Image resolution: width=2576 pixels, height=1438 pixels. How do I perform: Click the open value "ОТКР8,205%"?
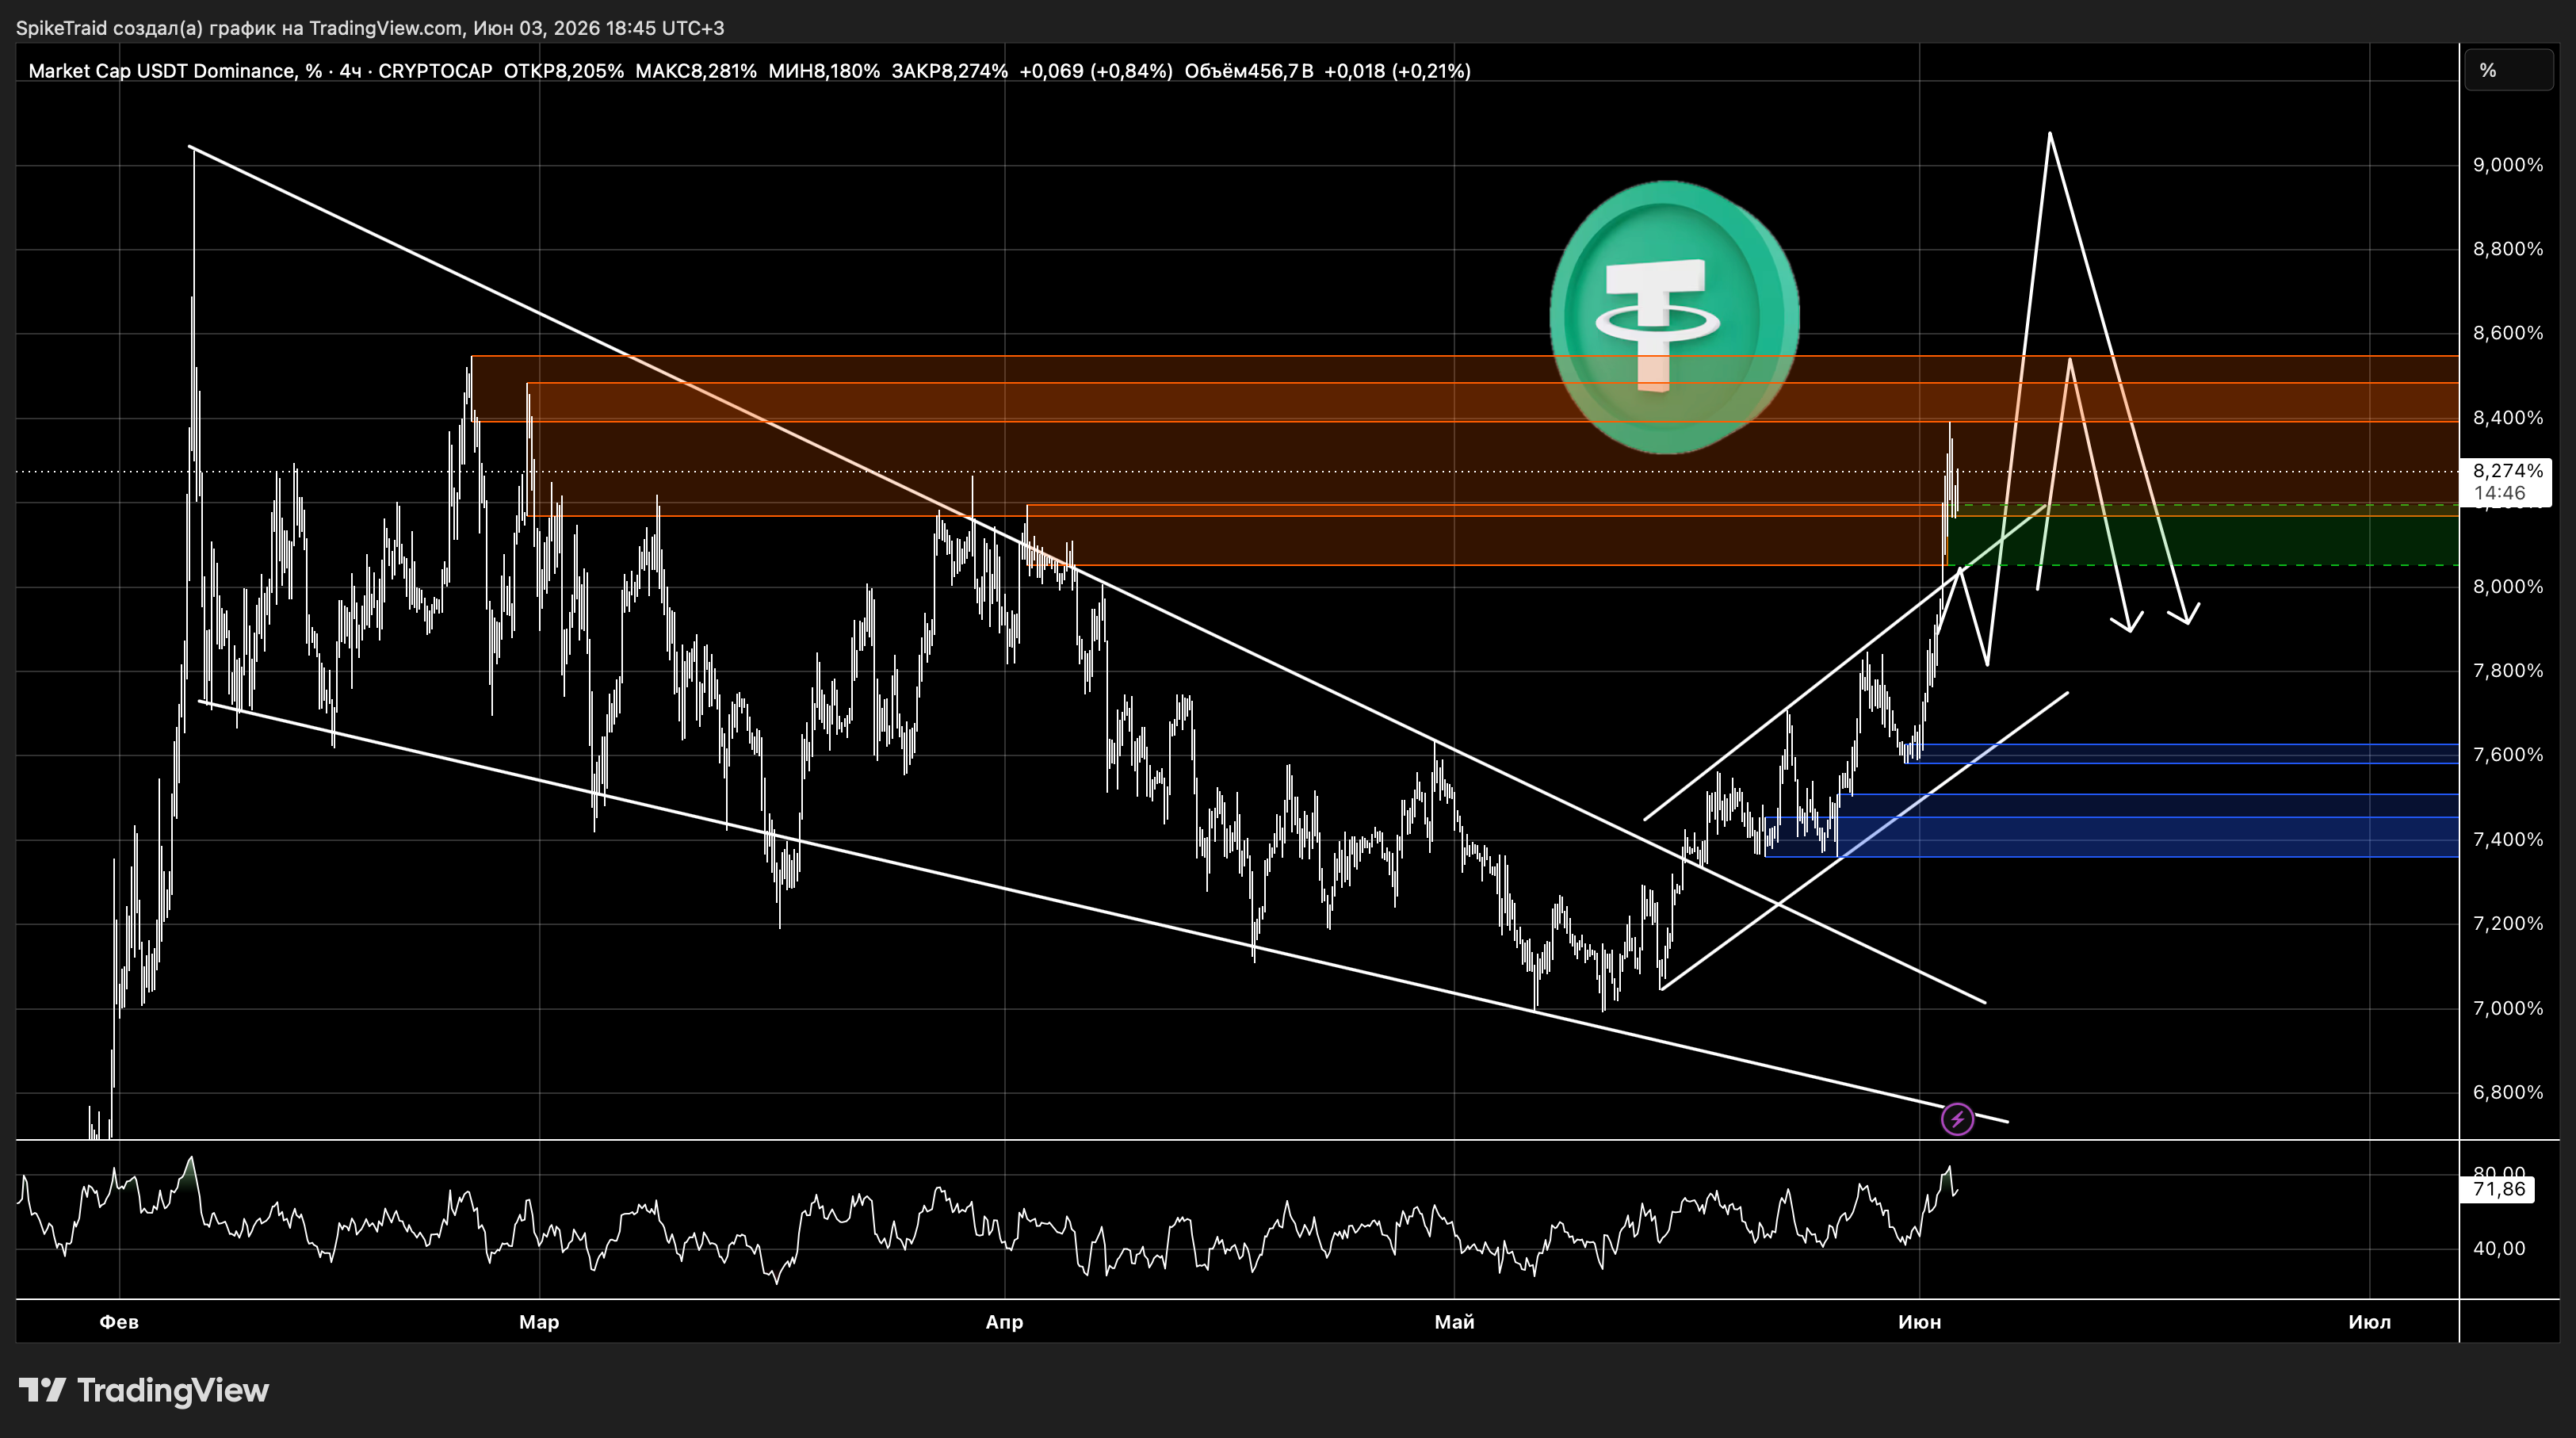[x=563, y=71]
